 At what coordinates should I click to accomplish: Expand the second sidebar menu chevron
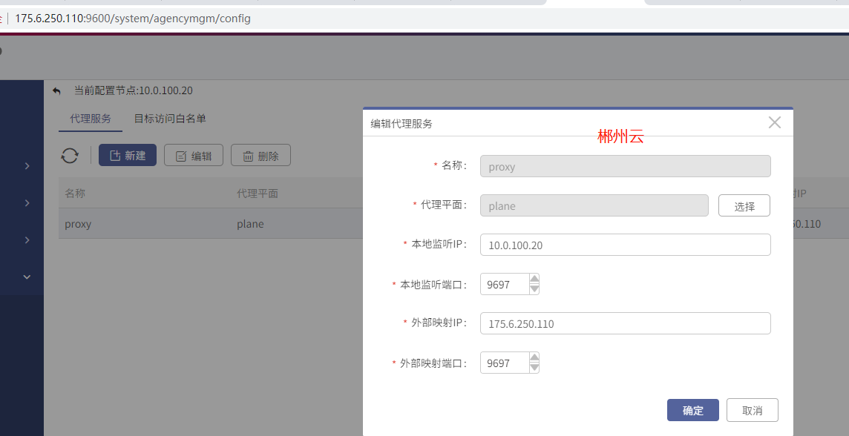pyautogui.click(x=27, y=203)
